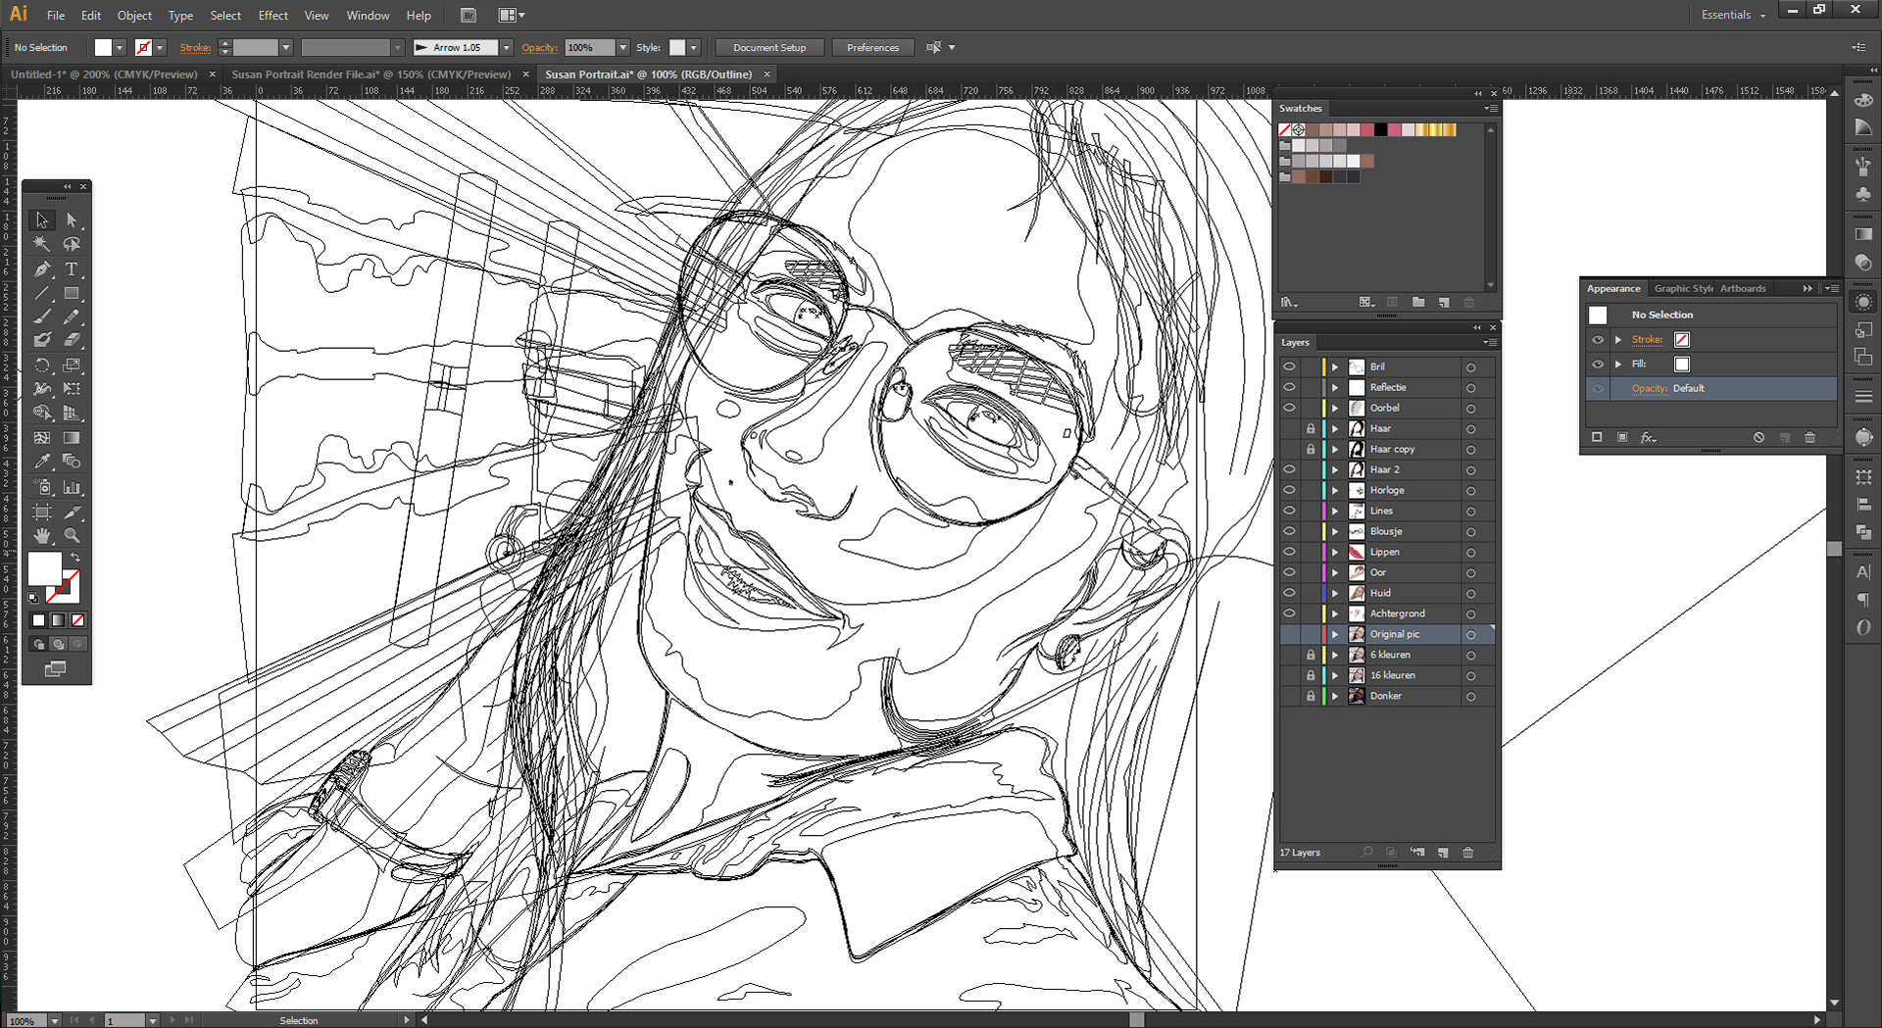Expand Stroke attribute in Appearance panel
The image size is (1882, 1028).
(1618, 339)
